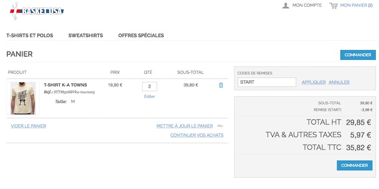Viewport: 379px width, 189px height.
Task: Click the Basket USA logo
Action: point(37,11)
